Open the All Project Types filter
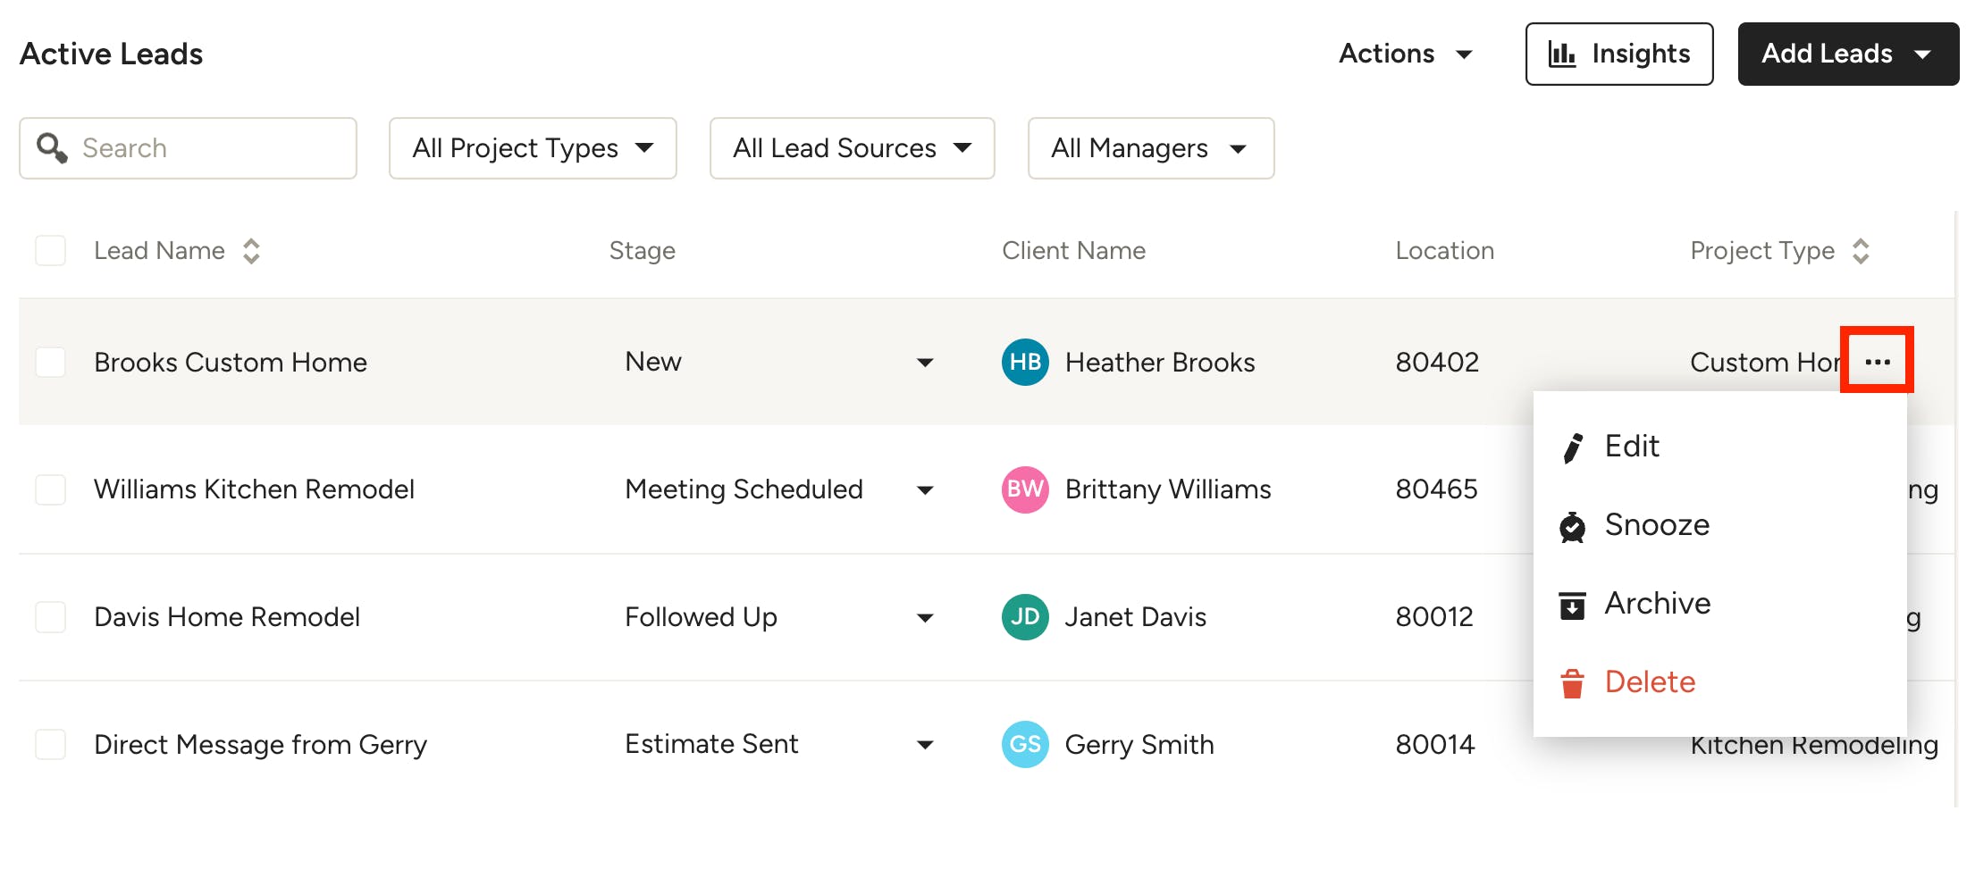Screen dimensions: 1975x886 [533, 148]
